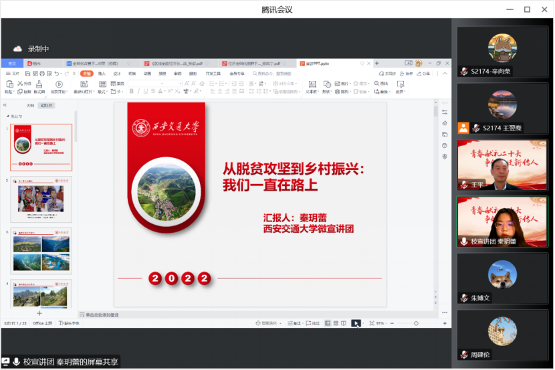Collapse the slide thumbnail panel chevron

[5, 105]
